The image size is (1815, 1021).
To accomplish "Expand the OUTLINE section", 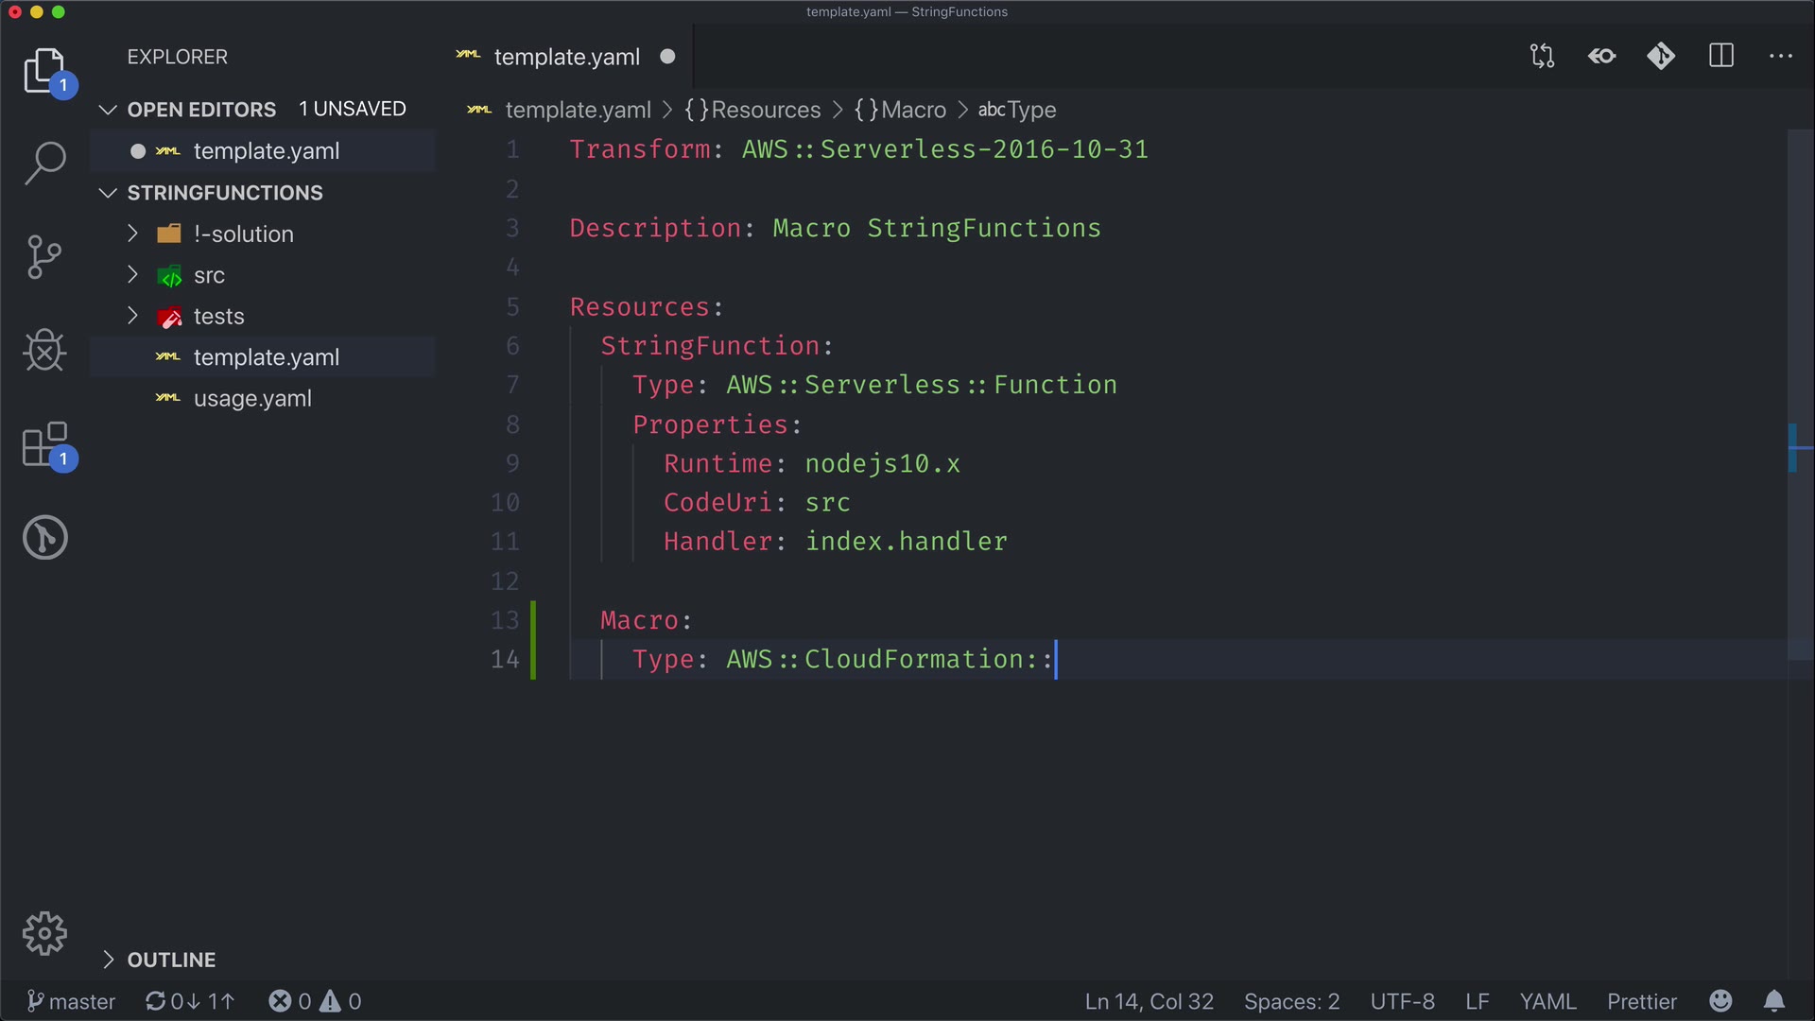I will tap(171, 960).
